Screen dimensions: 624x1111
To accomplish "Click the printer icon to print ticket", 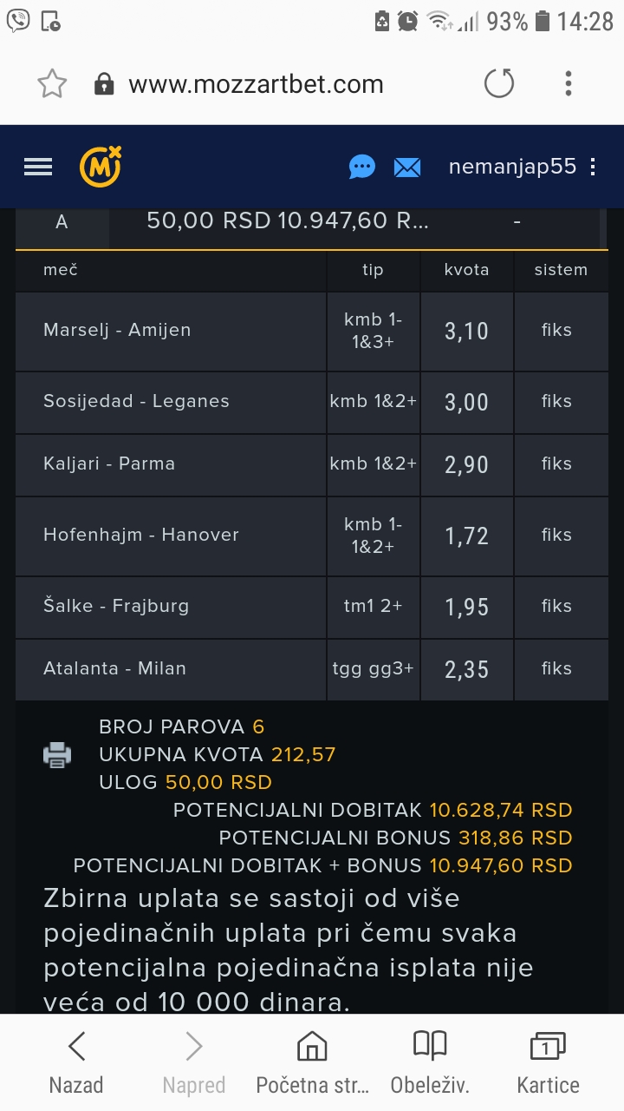I will 57,754.
